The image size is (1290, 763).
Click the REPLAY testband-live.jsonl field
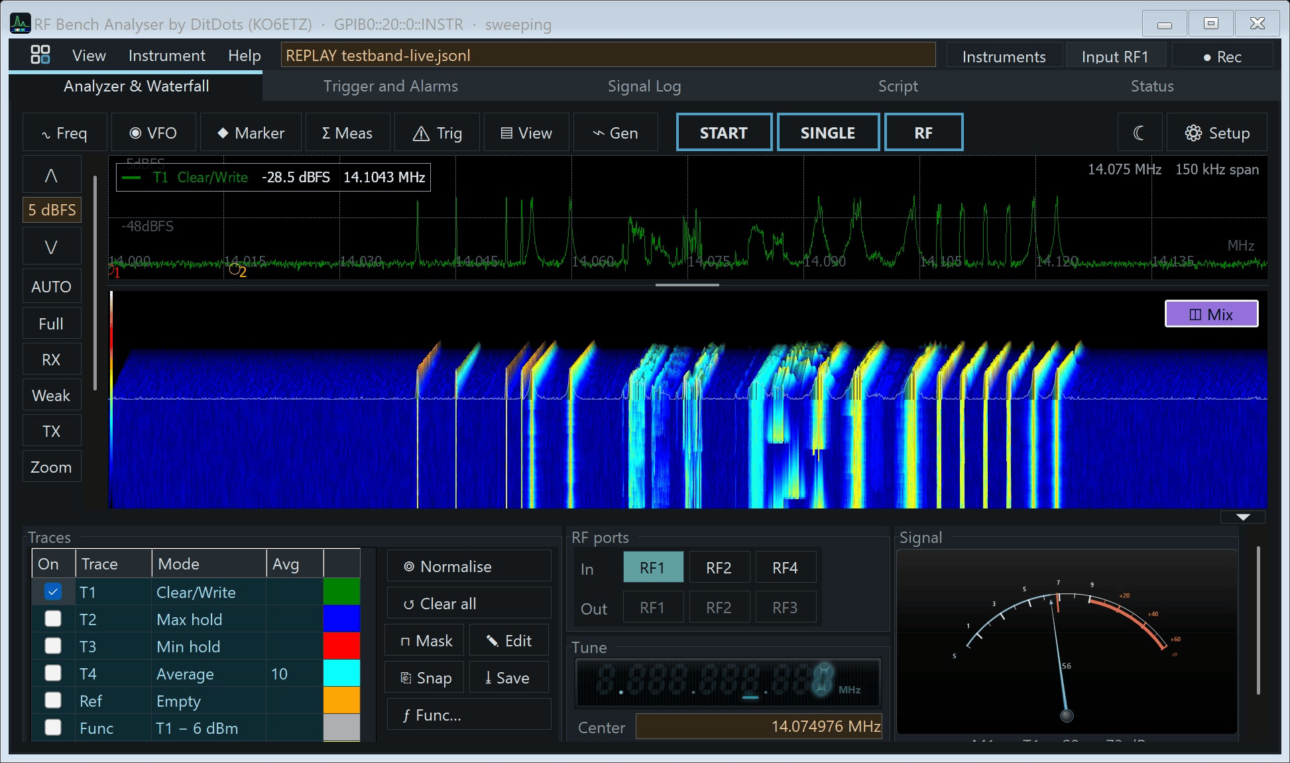(x=608, y=55)
